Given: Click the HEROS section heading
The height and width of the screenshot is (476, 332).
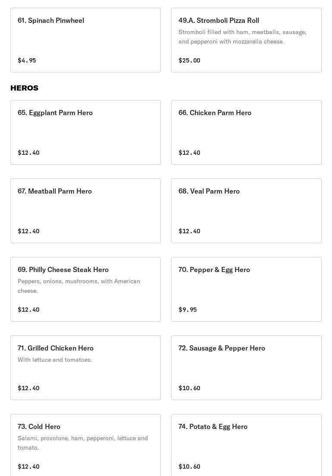Looking at the screenshot, I should [24, 88].
